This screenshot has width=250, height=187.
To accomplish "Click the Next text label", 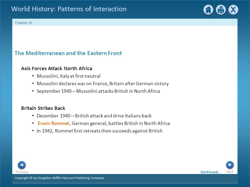I will tap(230, 172).
